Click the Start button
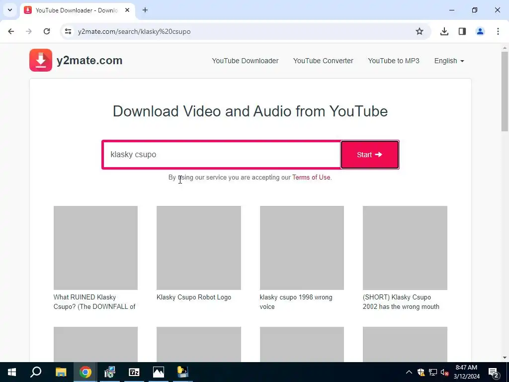This screenshot has height=382, width=509. point(370,155)
